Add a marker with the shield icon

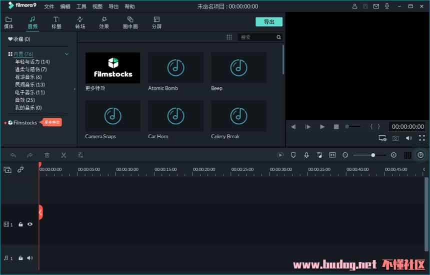[x=293, y=155]
